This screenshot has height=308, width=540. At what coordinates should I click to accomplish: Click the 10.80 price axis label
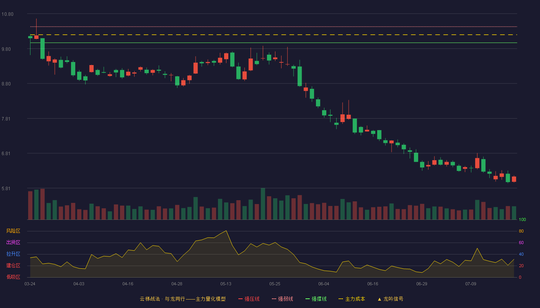[8, 14]
